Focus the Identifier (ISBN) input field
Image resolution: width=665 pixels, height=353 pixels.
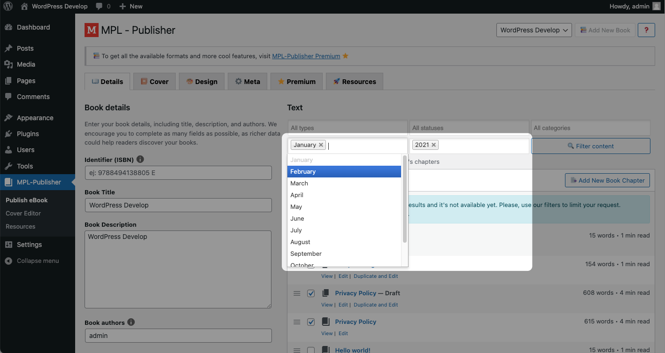click(178, 173)
